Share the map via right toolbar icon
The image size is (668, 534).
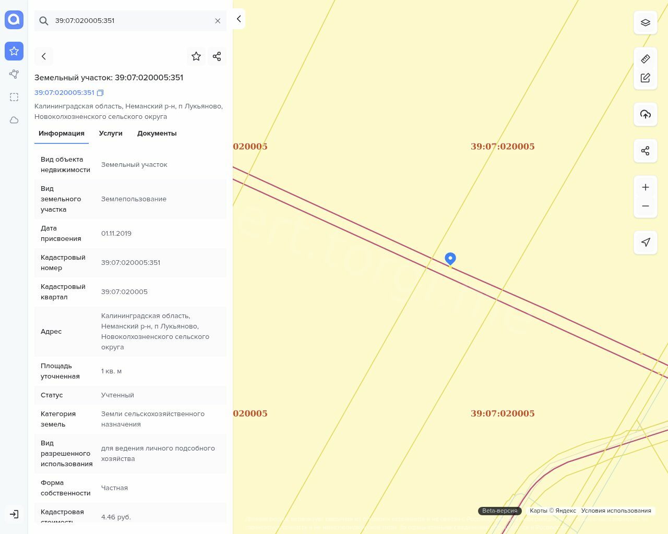tap(645, 151)
